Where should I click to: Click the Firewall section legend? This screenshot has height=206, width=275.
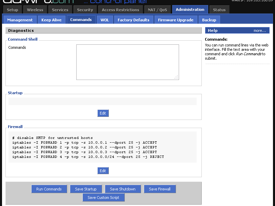[x=15, y=127]
